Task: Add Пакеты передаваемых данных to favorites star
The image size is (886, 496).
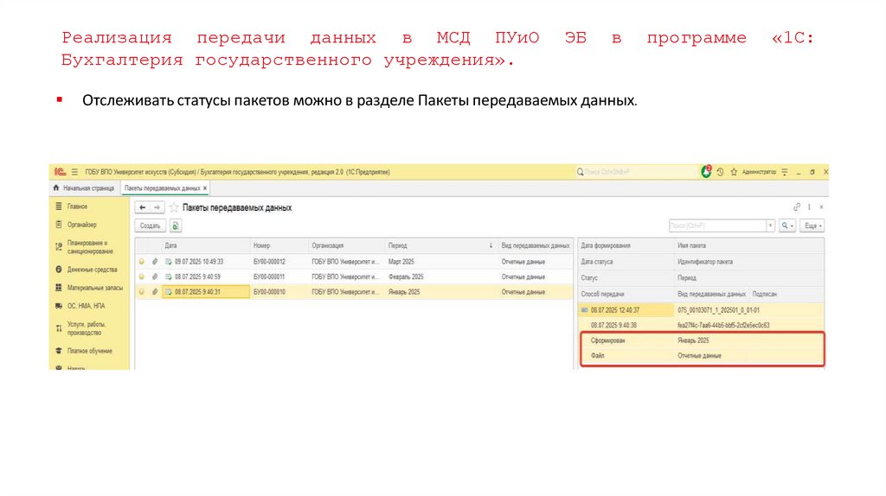Action: click(x=174, y=207)
